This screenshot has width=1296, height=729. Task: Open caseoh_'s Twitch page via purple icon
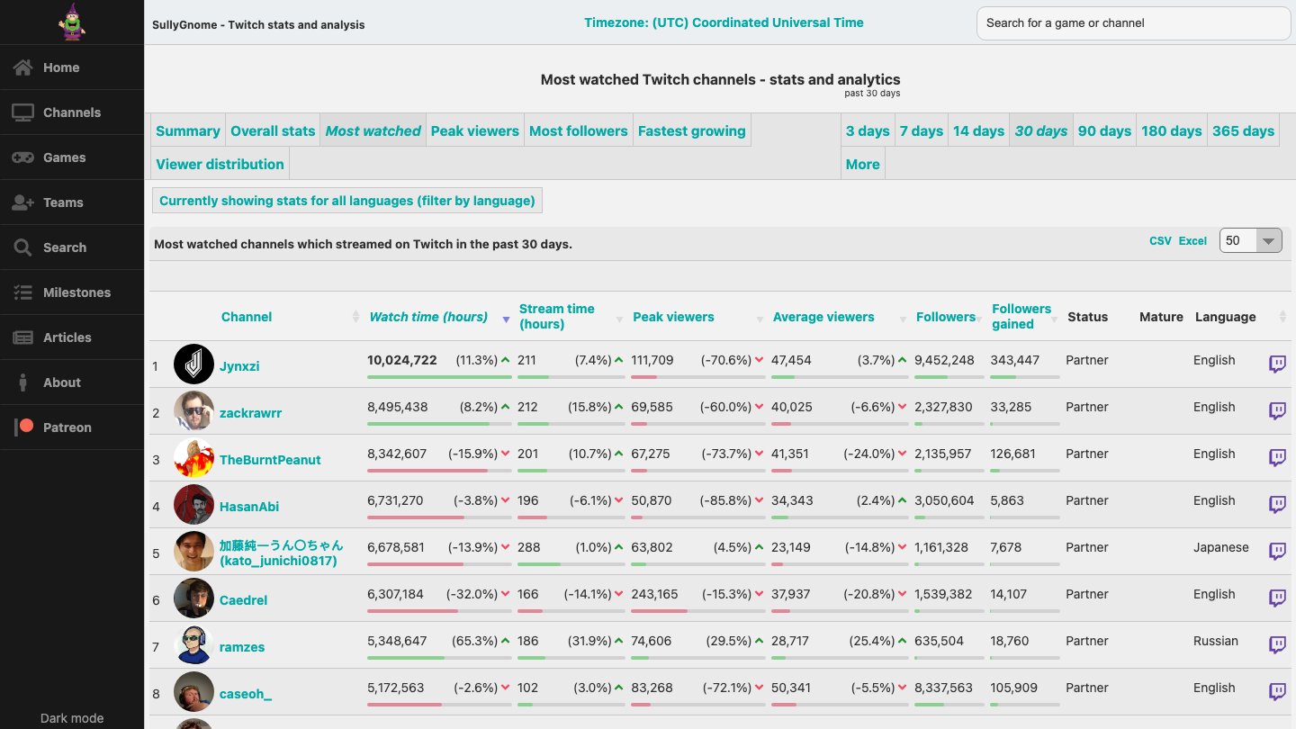(1277, 691)
